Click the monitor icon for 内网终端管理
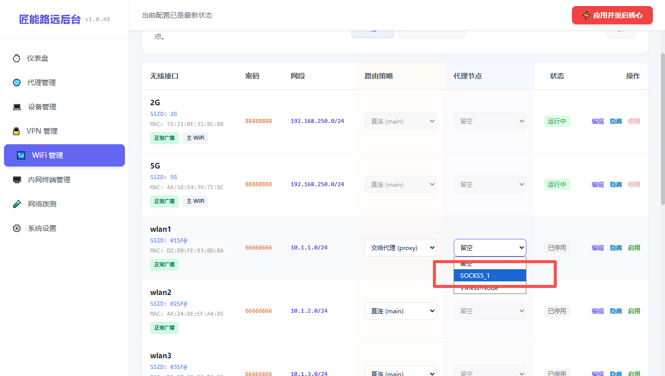 pos(17,180)
